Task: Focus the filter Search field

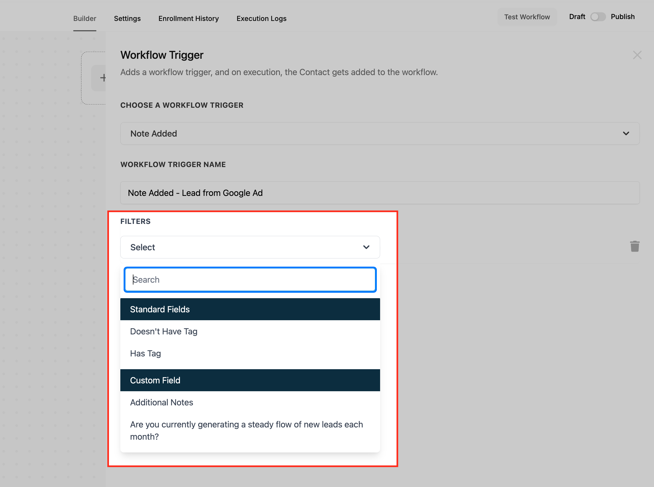Action: coord(250,279)
